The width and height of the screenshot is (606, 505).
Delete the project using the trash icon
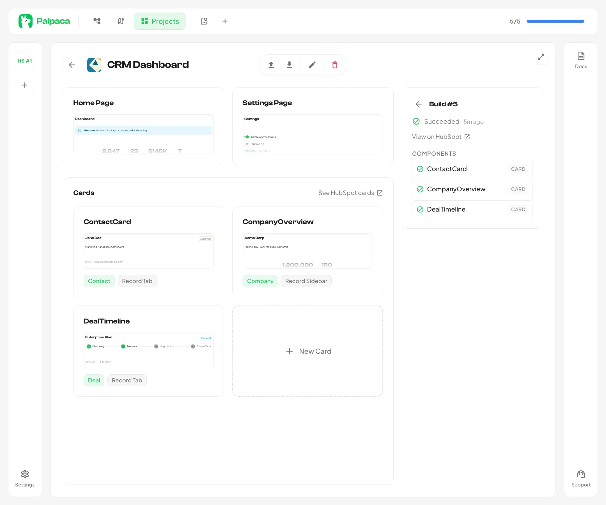click(x=334, y=65)
